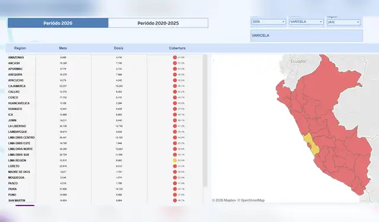Open the Período 2020-2025 tab

[158, 23]
